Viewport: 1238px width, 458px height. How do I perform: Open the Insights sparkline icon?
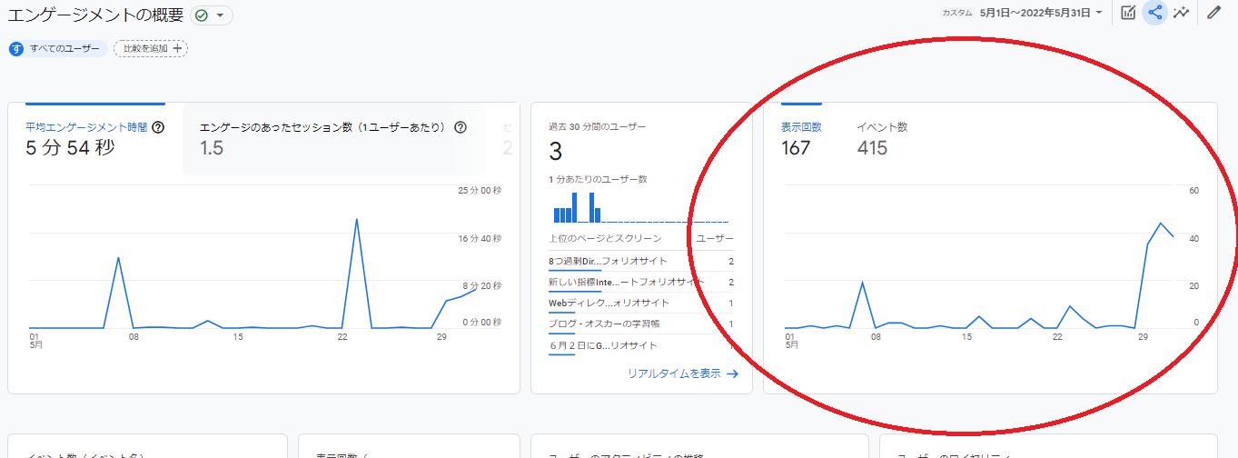click(1181, 13)
